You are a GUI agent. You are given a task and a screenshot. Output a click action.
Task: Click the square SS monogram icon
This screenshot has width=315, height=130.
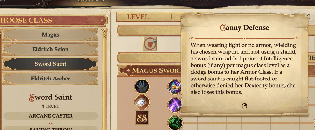pos(142,117)
